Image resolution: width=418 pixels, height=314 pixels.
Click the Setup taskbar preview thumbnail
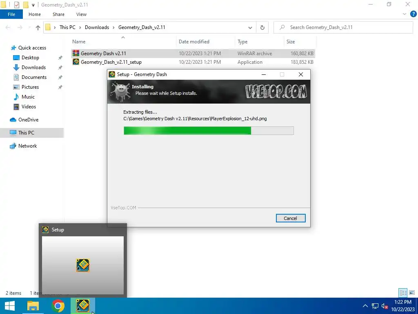[x=83, y=265]
